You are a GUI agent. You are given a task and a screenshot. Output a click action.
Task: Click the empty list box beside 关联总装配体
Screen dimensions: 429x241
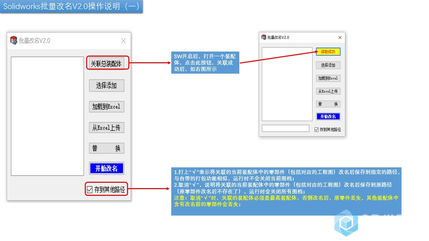47,116
